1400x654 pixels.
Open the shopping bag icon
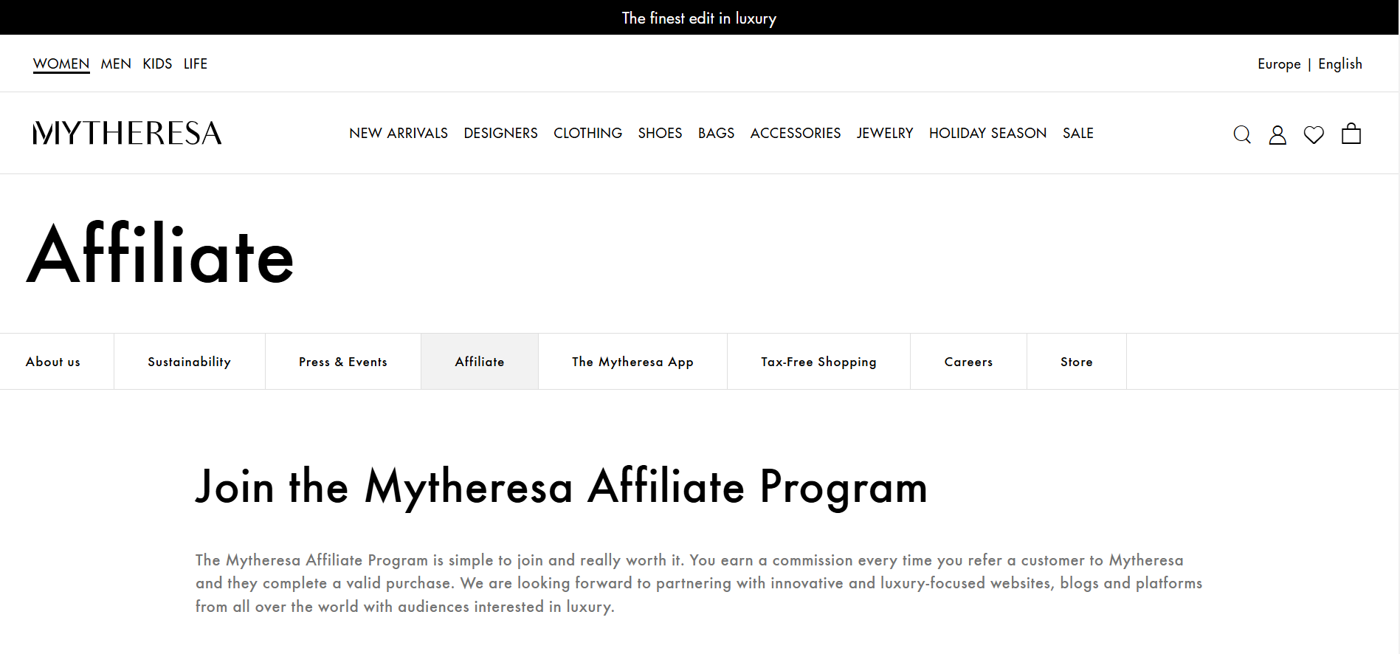pos(1351,134)
